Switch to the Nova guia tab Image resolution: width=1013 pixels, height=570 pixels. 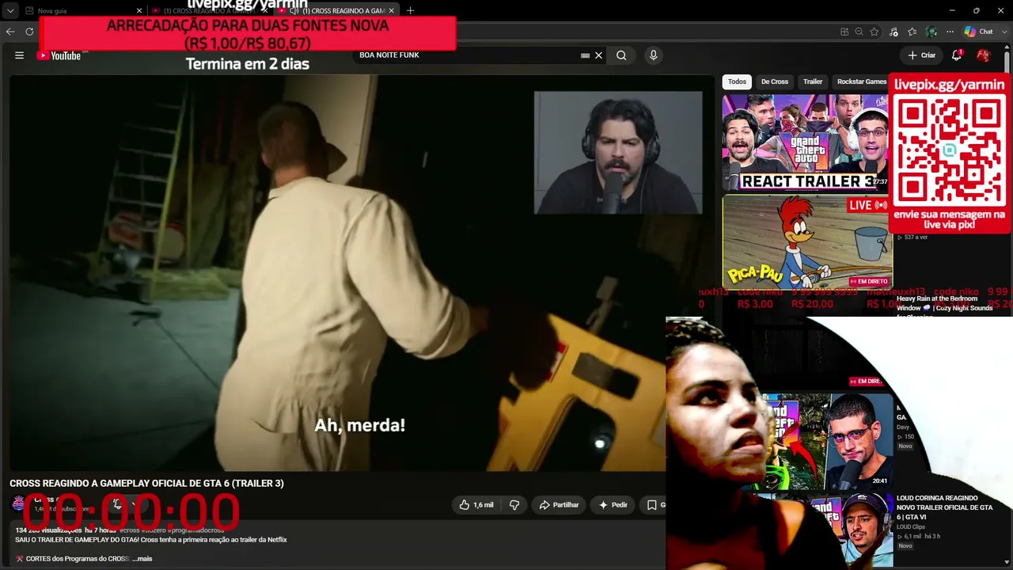82,11
